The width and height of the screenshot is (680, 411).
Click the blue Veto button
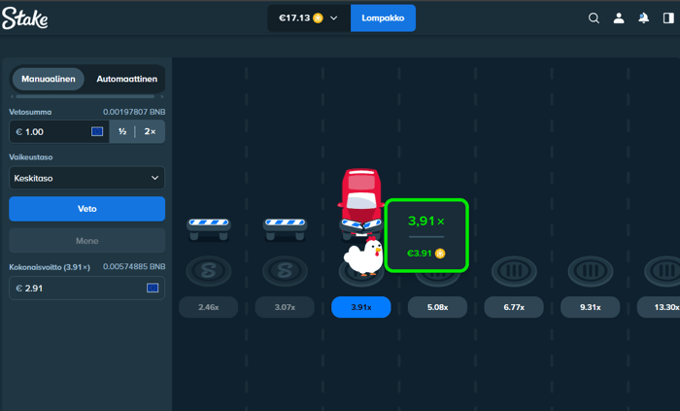(x=86, y=209)
